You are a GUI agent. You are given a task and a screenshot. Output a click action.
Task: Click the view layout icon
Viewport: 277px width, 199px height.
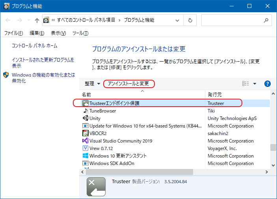245,84
